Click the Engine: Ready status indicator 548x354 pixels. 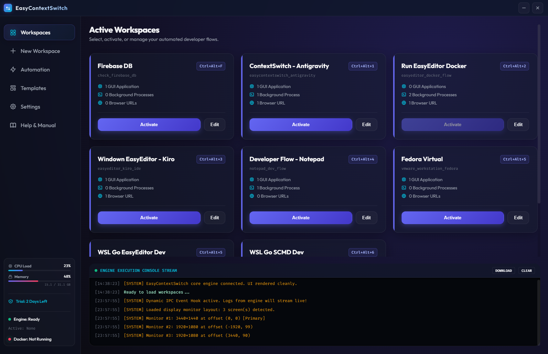[x=24, y=319]
